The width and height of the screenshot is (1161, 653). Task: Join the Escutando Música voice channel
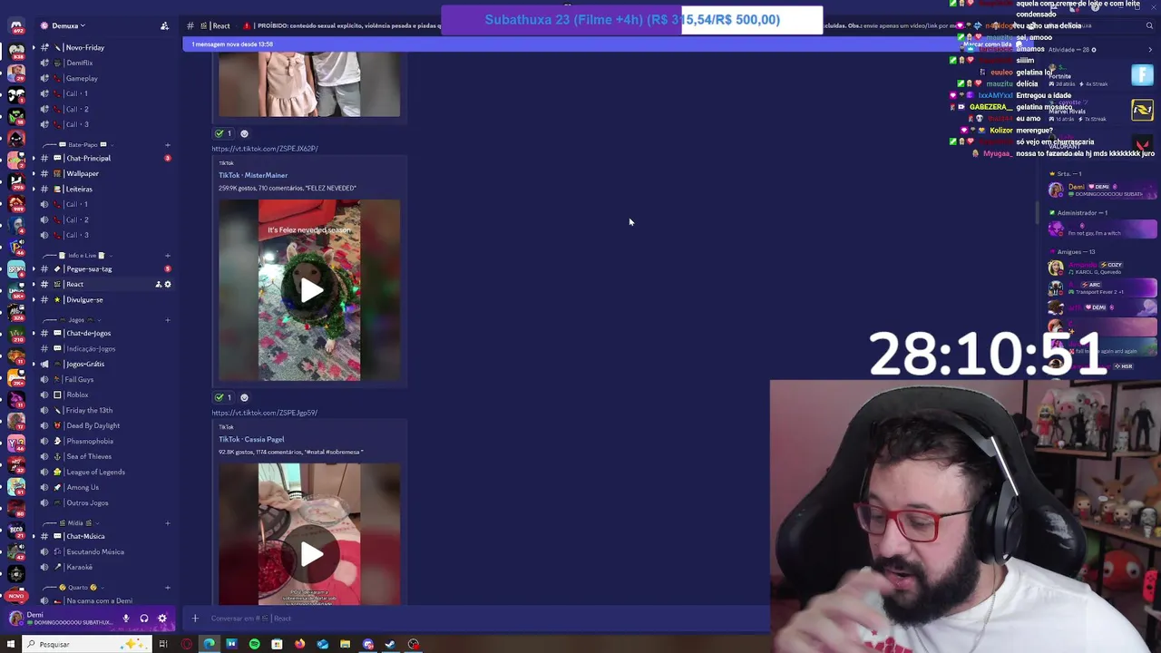[104, 551]
